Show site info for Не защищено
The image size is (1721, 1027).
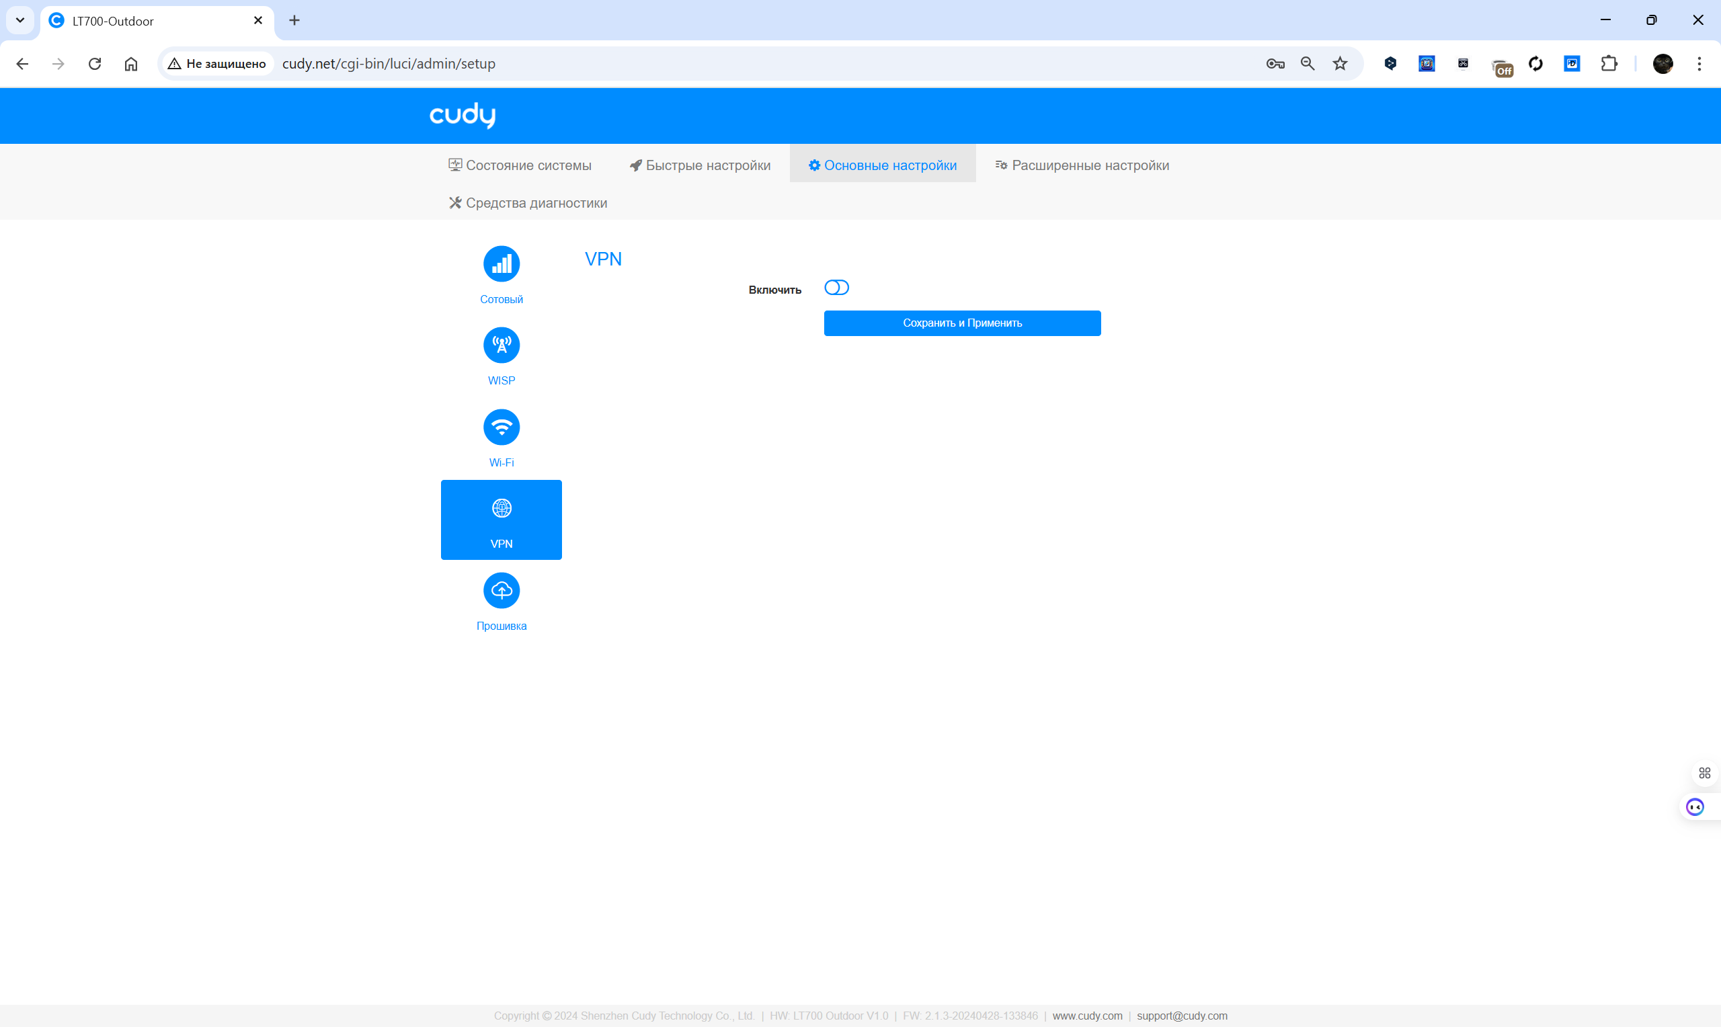[216, 64]
